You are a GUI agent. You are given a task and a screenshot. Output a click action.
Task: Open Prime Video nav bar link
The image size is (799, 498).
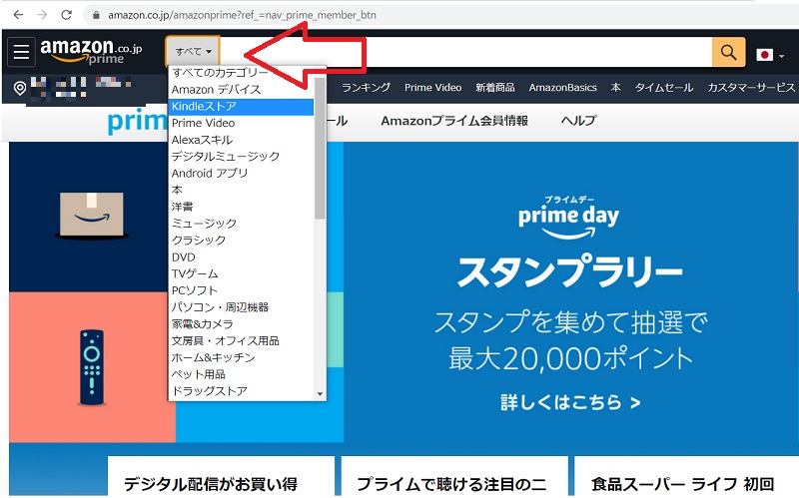click(x=432, y=88)
